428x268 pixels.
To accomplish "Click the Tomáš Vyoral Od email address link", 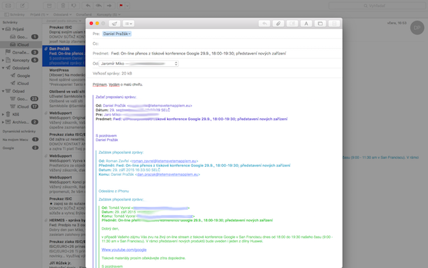I will [x=160, y=208].
